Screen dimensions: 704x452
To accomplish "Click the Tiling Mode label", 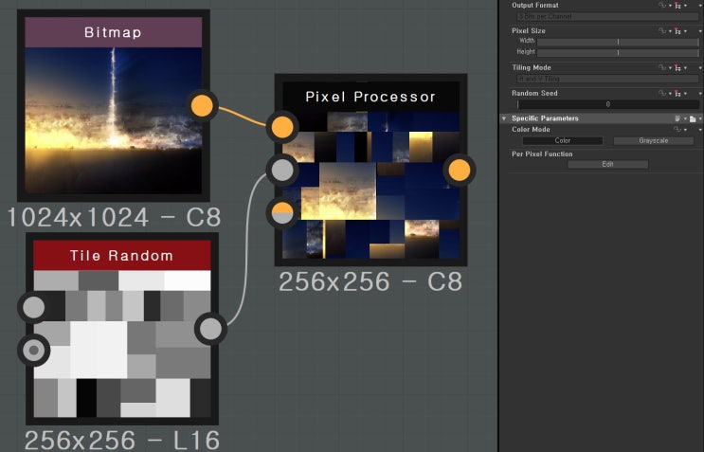I will pos(532,68).
